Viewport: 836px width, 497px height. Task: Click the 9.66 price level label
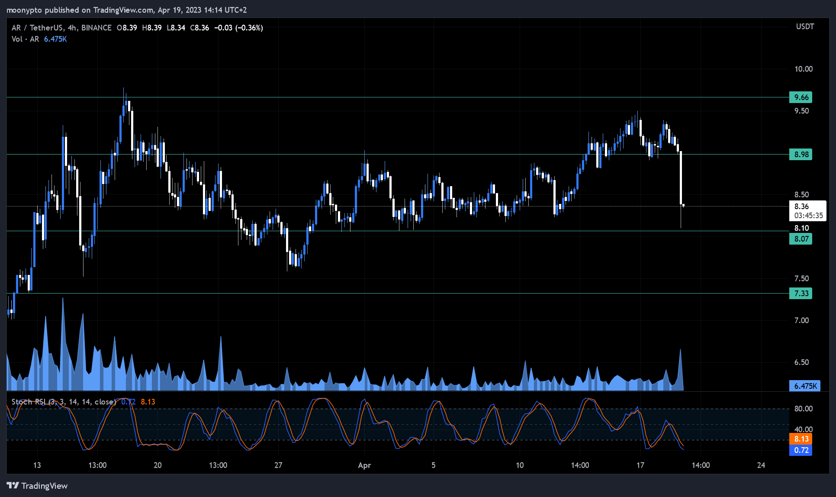(x=801, y=97)
